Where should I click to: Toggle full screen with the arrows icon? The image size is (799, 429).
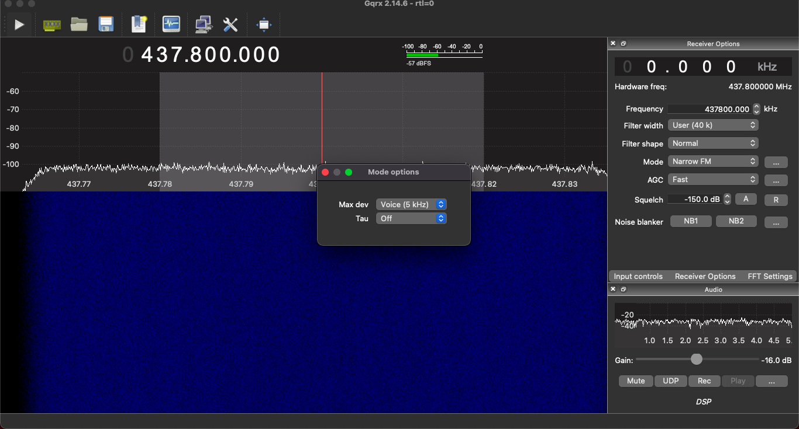point(264,25)
